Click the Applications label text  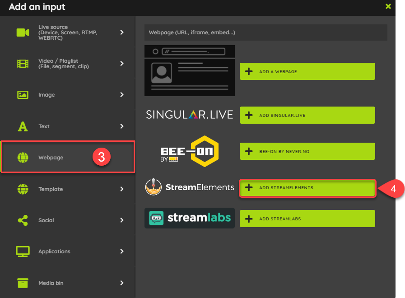coord(54,251)
